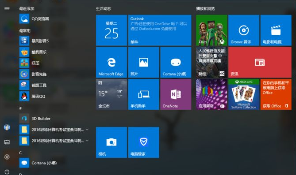The height and width of the screenshot is (175, 296).
Task: Click the 最近添加 section label
Action: pos(27,9)
